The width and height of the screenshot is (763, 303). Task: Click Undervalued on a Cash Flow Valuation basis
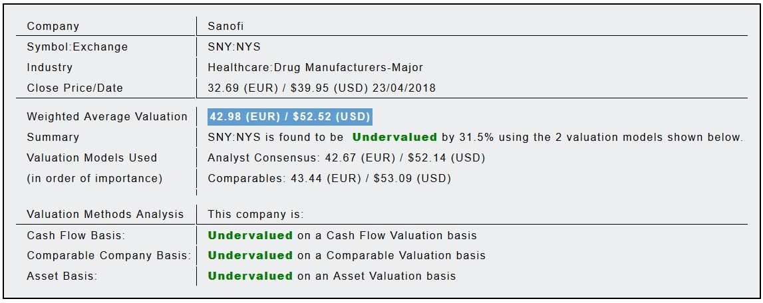click(x=250, y=235)
